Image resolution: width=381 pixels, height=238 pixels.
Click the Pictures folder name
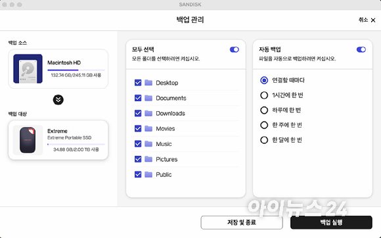(167, 160)
